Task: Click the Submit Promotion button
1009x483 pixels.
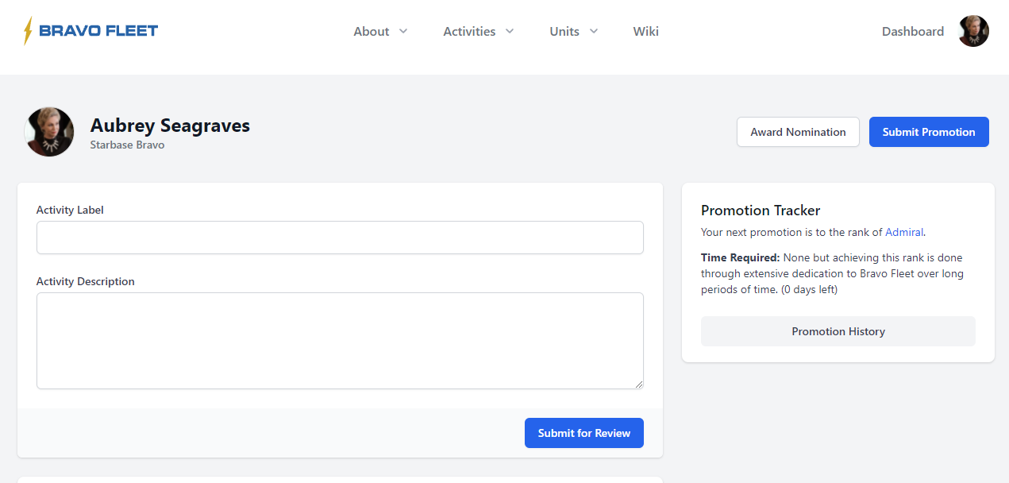Action: point(928,132)
